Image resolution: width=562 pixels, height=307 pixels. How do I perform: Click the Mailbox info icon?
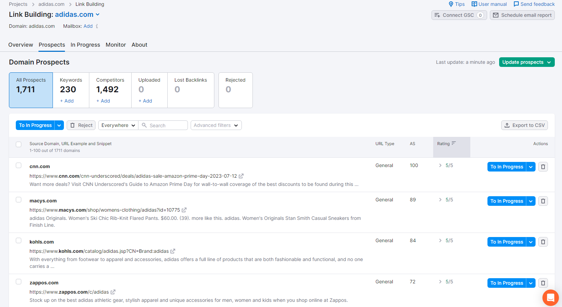coord(97,26)
